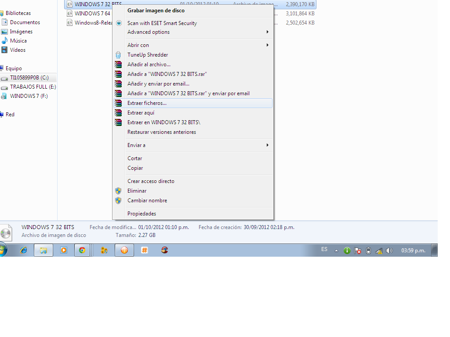Click the yellow figures taskbar icon
Image resolution: width=450 pixels, height=337 pixels.
click(x=104, y=250)
